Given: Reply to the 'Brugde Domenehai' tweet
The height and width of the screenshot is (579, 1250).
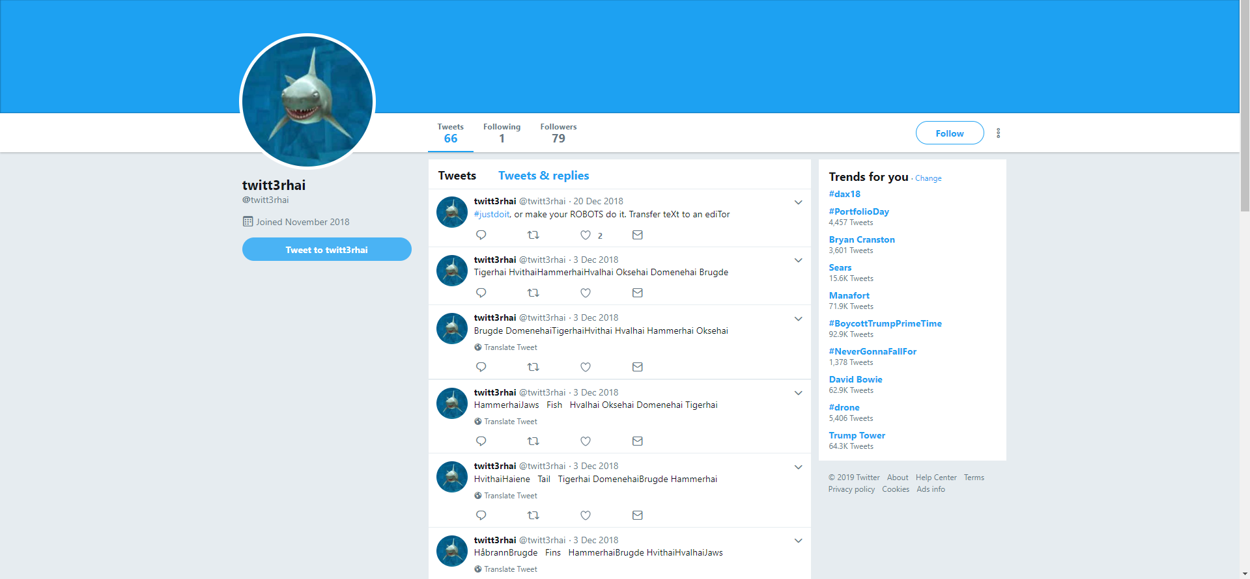Looking at the screenshot, I should [481, 367].
